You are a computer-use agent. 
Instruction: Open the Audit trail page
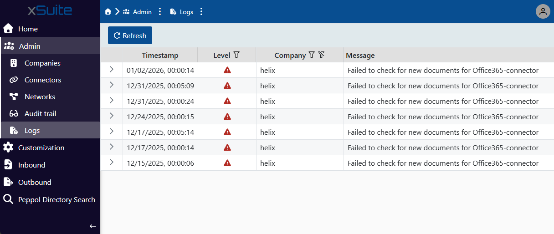(x=40, y=114)
